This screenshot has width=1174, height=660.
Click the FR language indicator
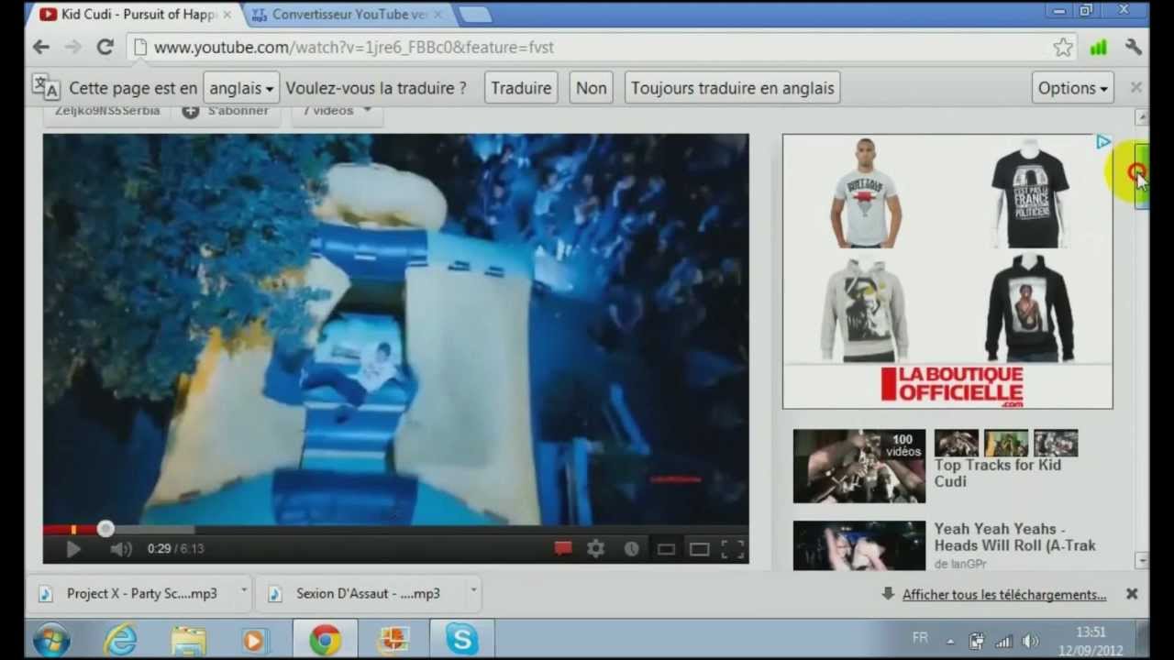pos(920,638)
